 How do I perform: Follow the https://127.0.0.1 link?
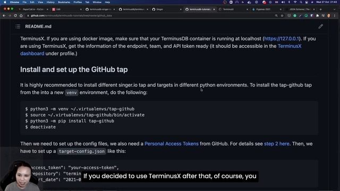[x=282, y=39]
